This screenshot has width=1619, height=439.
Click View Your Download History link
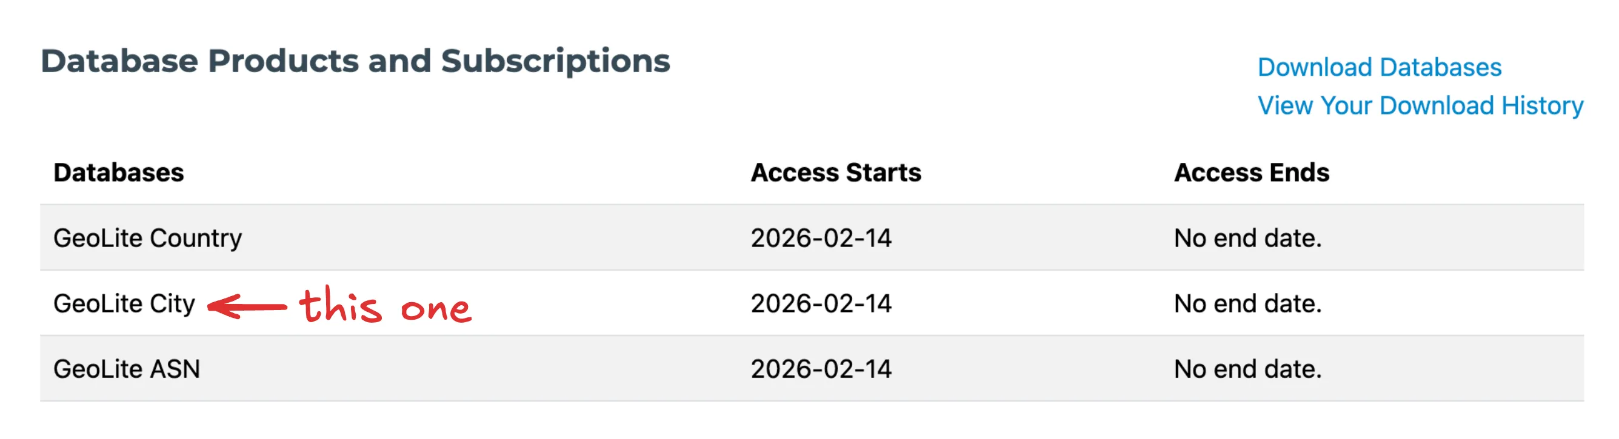(1420, 105)
